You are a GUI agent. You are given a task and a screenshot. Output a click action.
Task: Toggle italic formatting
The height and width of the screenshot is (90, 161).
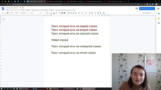[49, 13]
